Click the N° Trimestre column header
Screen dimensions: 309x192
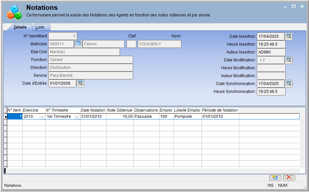[63, 110]
